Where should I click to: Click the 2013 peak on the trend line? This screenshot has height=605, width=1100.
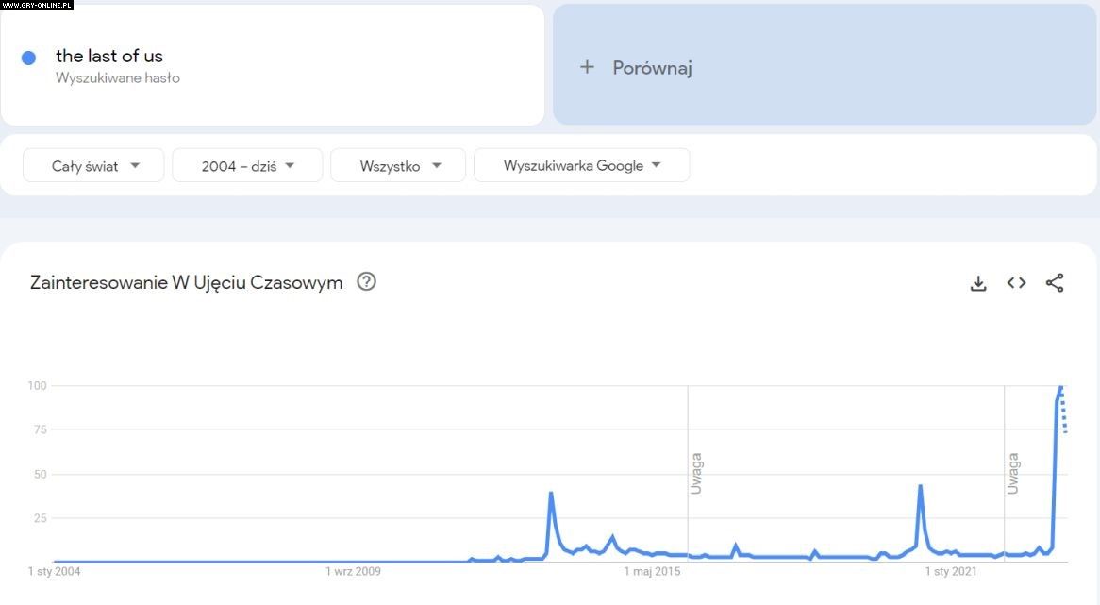pyautogui.click(x=551, y=494)
